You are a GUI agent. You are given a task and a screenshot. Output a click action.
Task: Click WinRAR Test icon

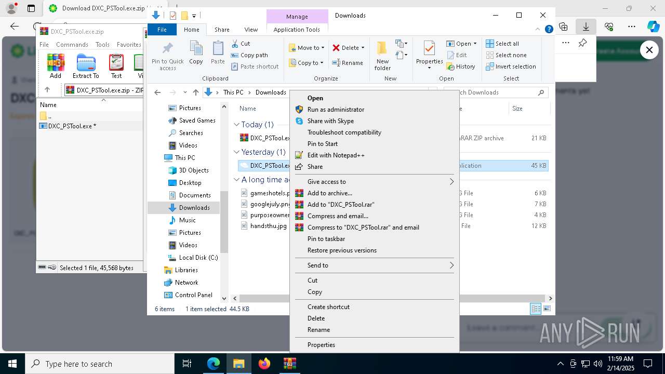click(116, 66)
